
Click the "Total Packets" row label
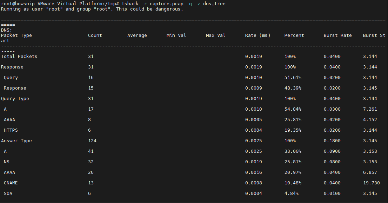pos(19,57)
